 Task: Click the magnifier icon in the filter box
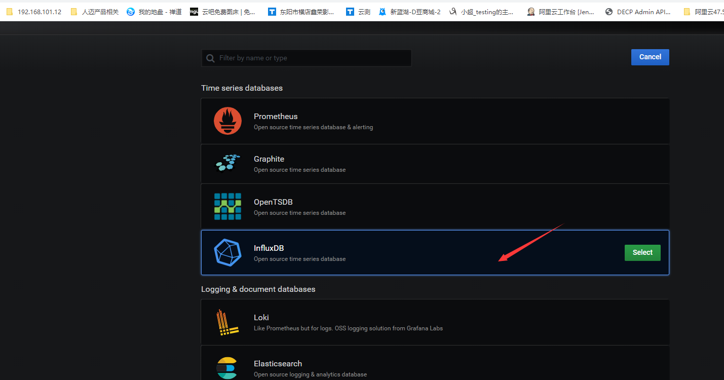click(x=210, y=58)
